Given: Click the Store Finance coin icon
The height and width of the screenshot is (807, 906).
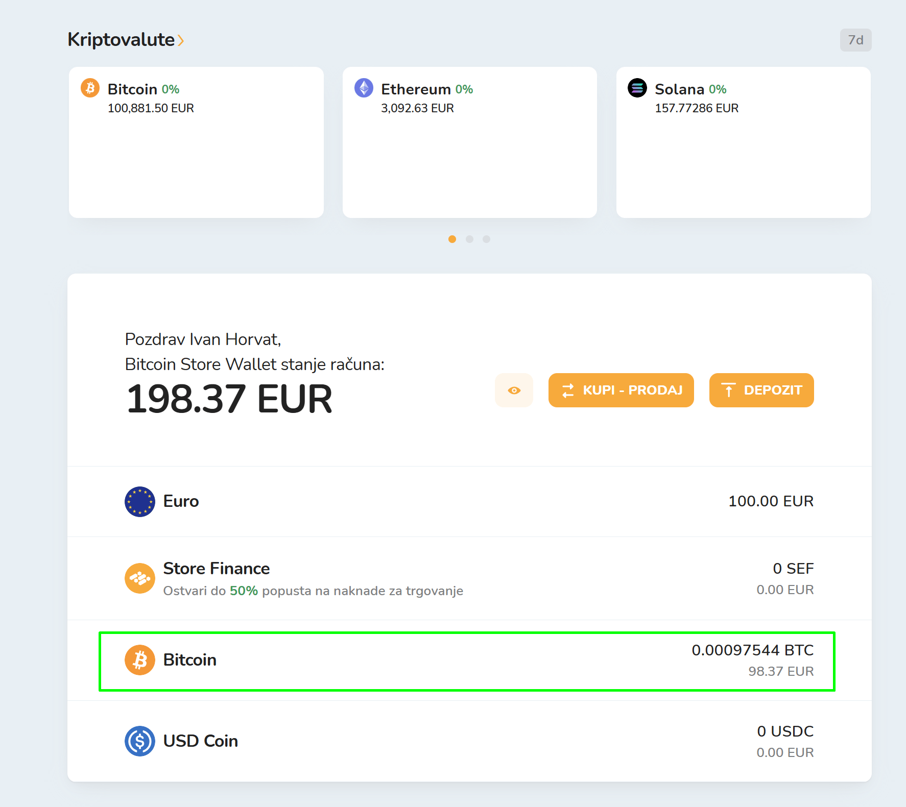Looking at the screenshot, I should click(x=139, y=578).
